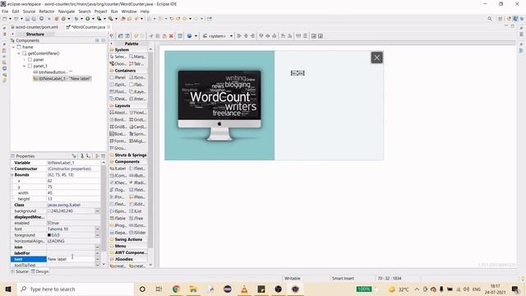Select the JLabel palette component
The height and width of the screenshot is (296, 526).
[118, 169]
